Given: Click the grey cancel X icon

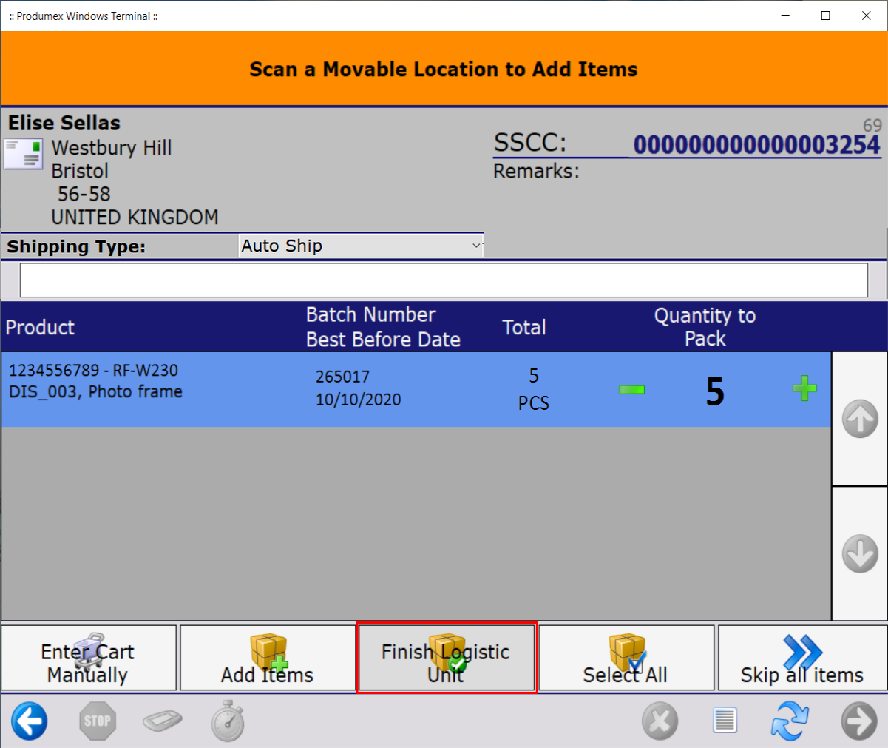Looking at the screenshot, I should point(660,721).
